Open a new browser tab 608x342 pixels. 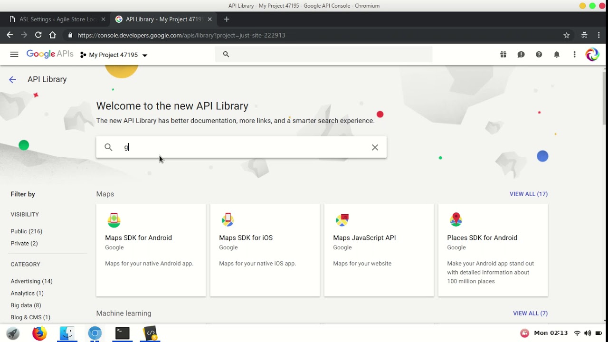point(227,19)
